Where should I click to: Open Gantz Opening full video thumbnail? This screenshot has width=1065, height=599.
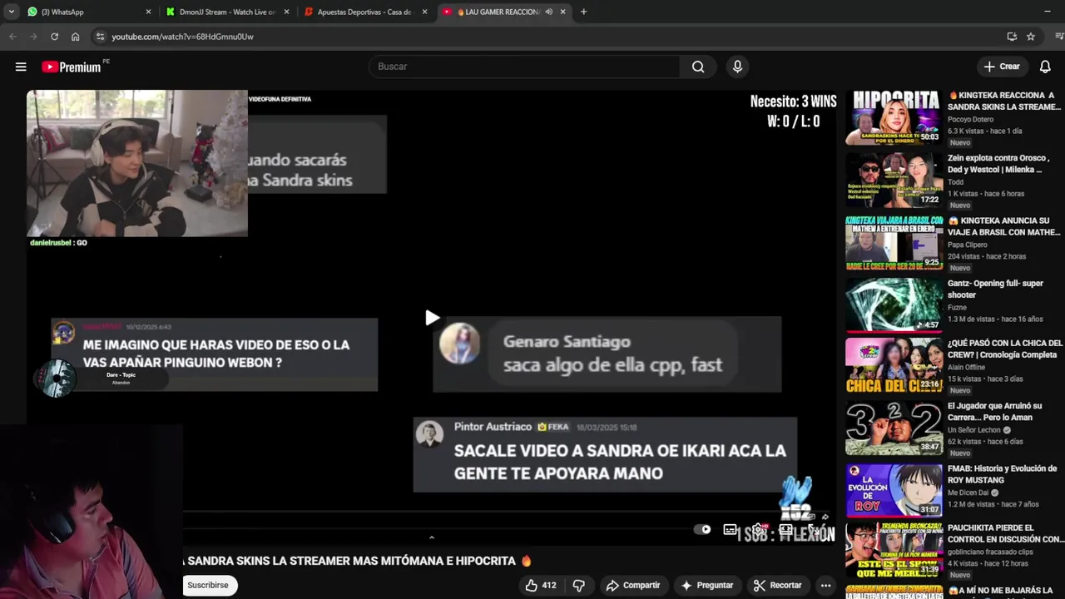894,304
